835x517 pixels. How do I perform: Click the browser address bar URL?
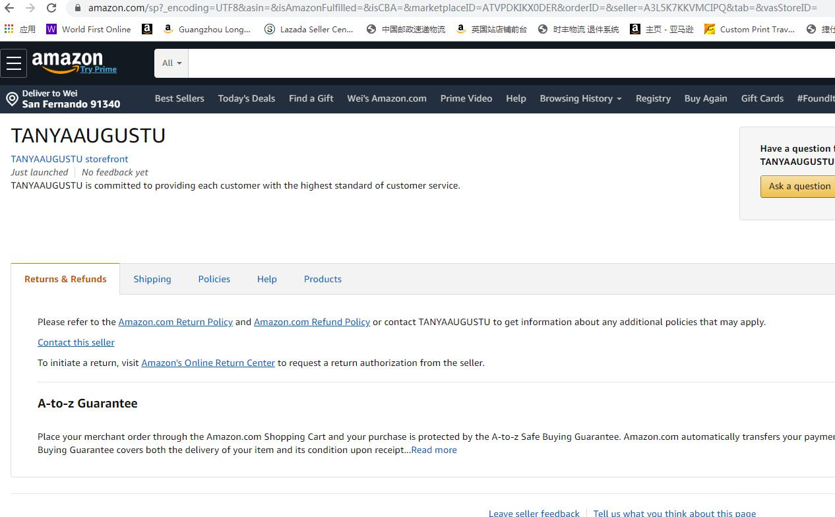point(452,8)
